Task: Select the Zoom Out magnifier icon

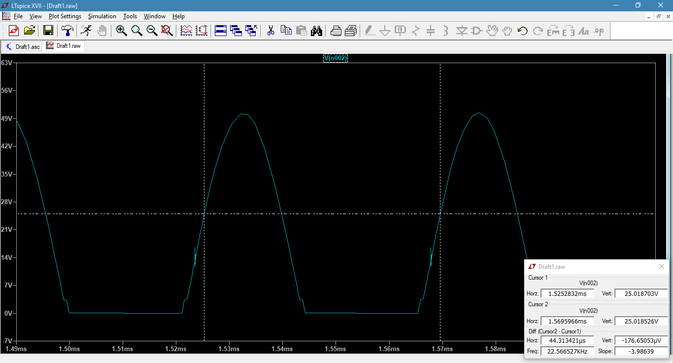Action: click(x=152, y=31)
